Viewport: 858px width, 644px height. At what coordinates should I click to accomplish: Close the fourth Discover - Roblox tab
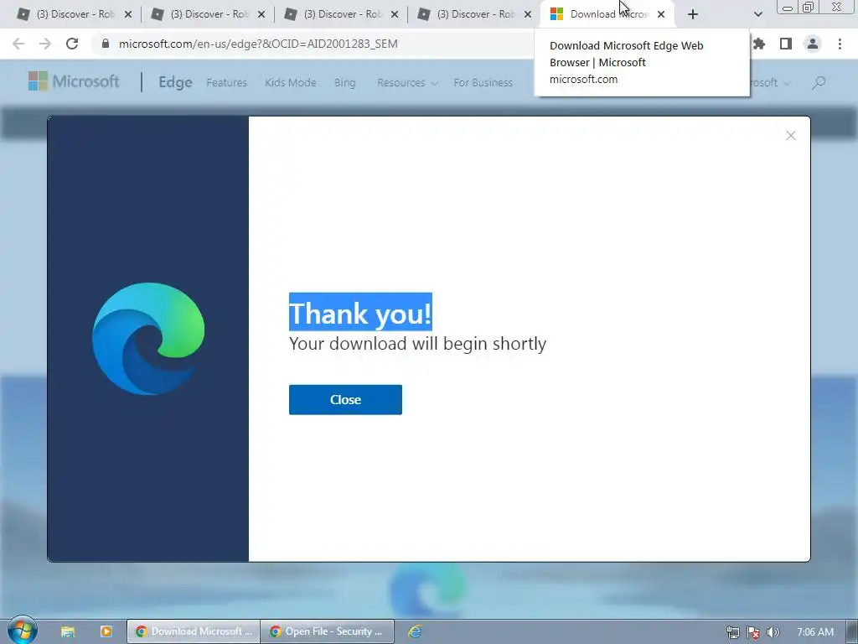click(528, 14)
